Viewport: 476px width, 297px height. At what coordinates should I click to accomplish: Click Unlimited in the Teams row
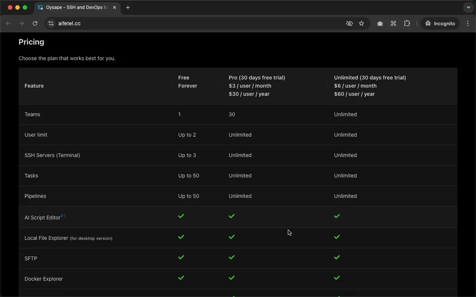tap(345, 114)
